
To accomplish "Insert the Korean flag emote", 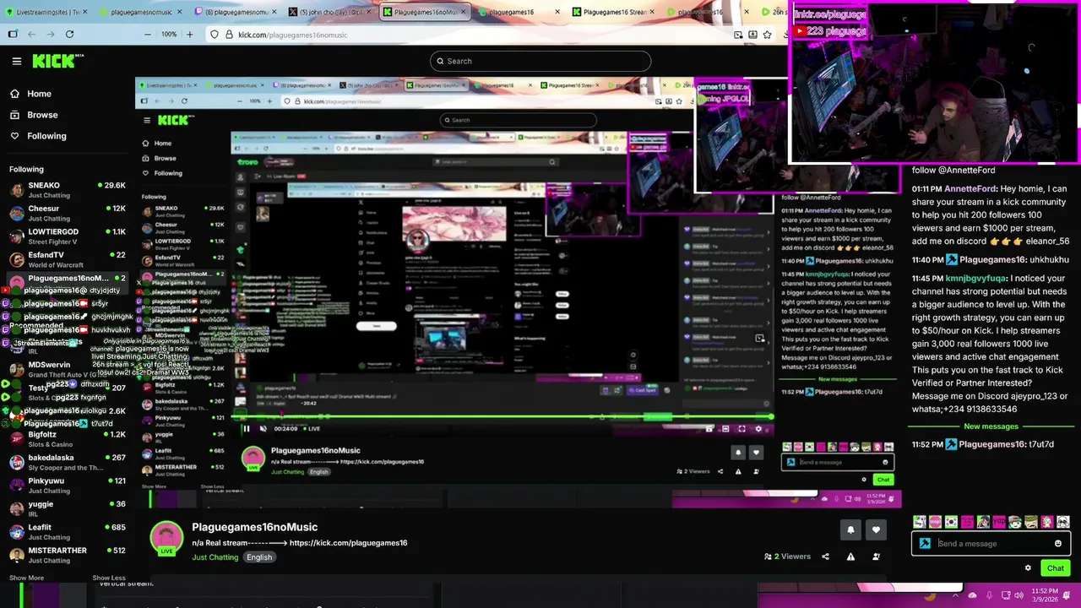I will pyautogui.click(x=951, y=522).
